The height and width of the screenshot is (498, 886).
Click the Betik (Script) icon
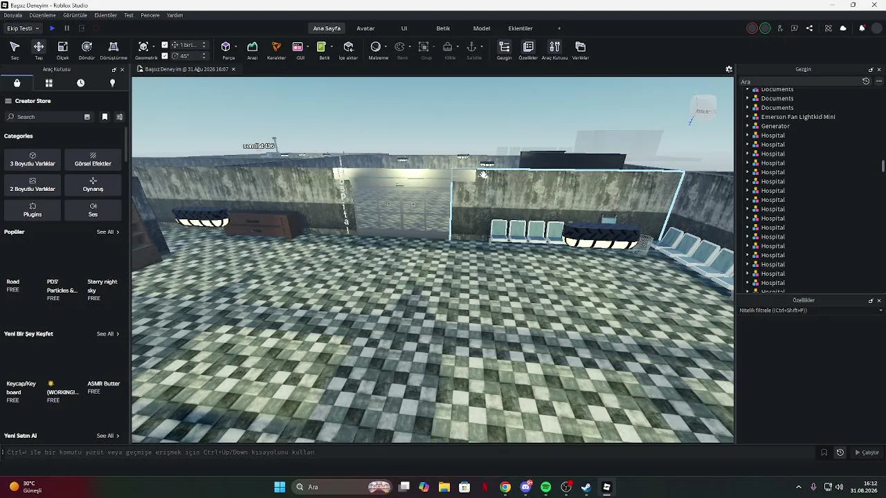point(321,46)
